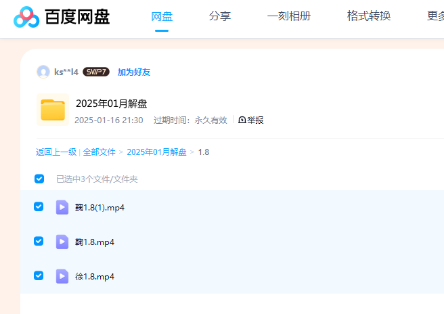Report the share with 举报
Image resolution: width=444 pixels, height=314 pixels.
pos(251,120)
